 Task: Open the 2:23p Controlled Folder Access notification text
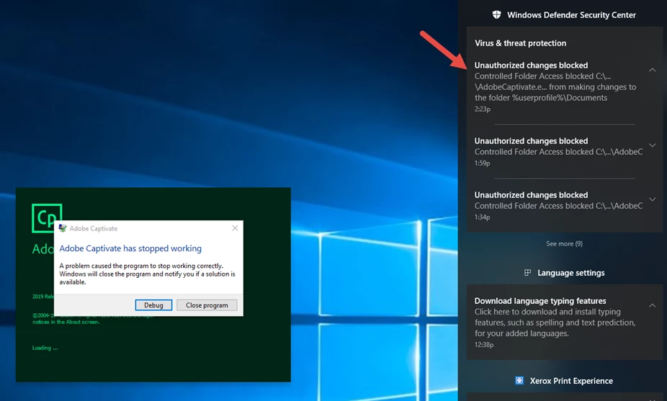(555, 86)
